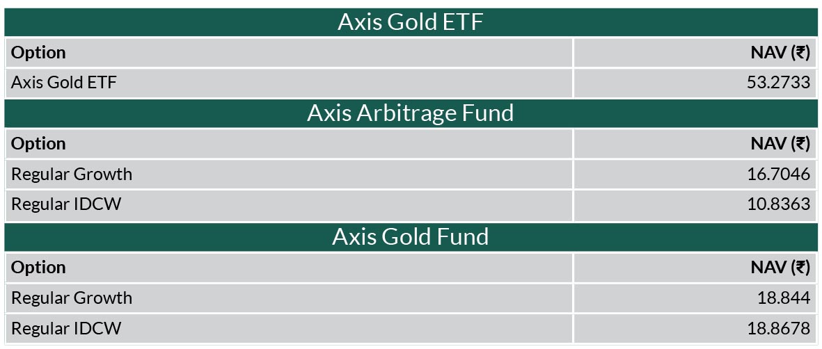The width and height of the screenshot is (822, 349).
Task: Select the Axis Arbitrage Fund header
Action: [x=410, y=113]
